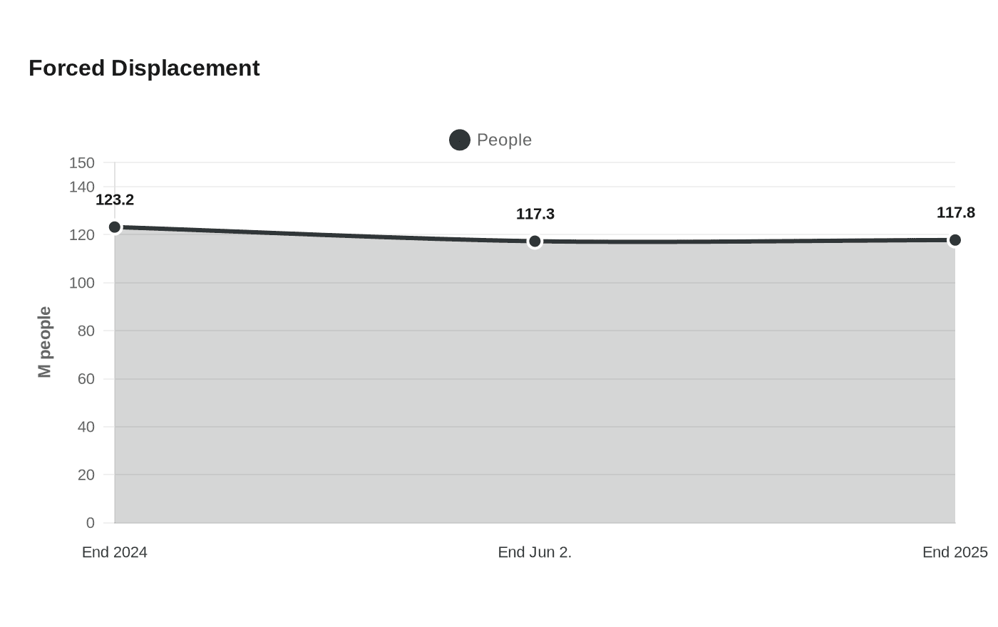Screen dimensions: 998x627
Task: Click the End Jun 2. axis label
Action: tap(535, 552)
